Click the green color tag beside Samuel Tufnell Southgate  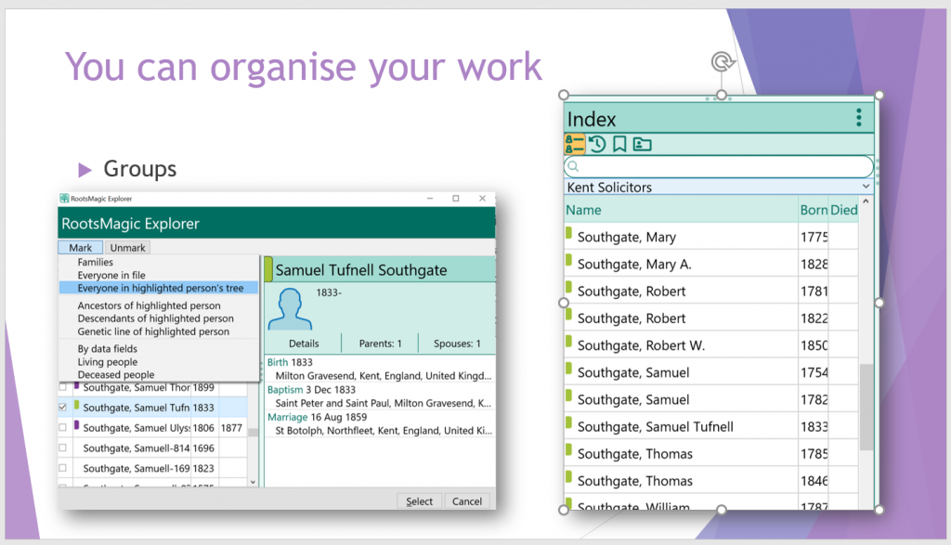click(268, 270)
